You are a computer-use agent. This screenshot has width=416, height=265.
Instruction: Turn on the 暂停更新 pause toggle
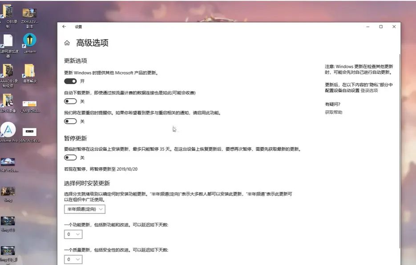click(x=70, y=157)
